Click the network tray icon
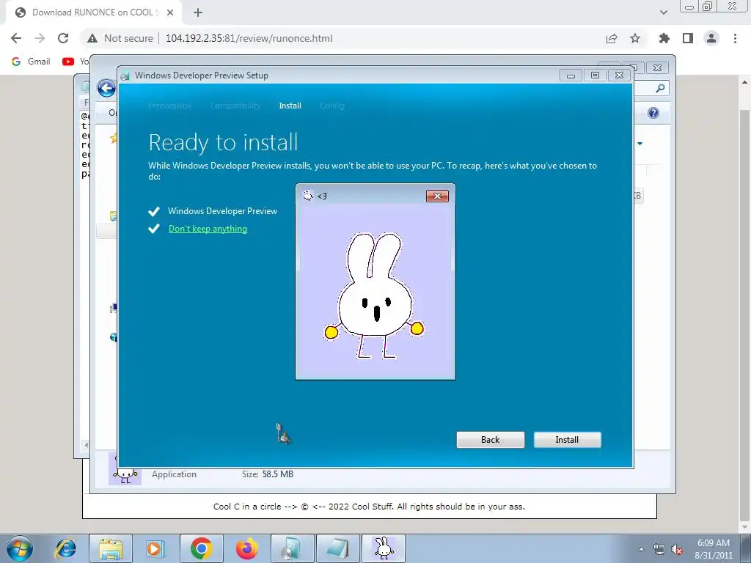 [x=659, y=549]
